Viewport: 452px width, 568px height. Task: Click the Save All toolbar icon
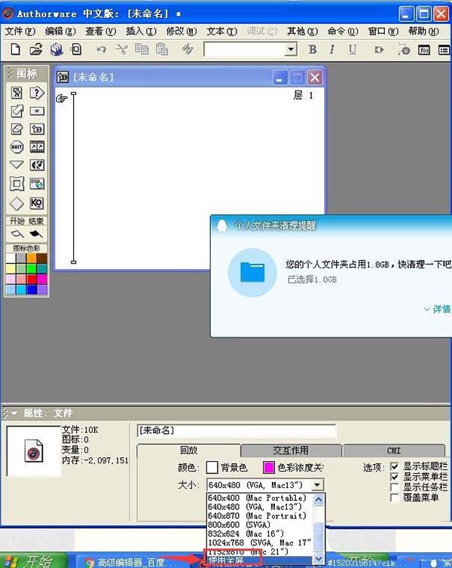(x=56, y=49)
